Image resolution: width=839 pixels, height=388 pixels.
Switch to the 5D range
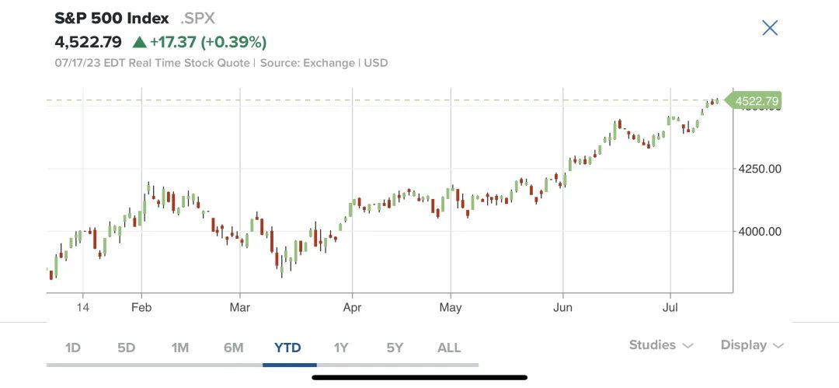pyautogui.click(x=127, y=348)
